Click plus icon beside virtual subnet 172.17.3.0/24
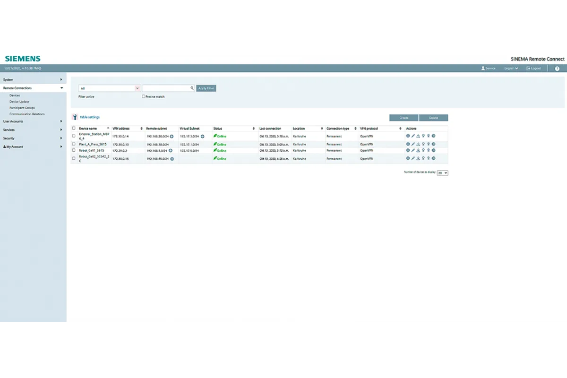The image size is (567, 378). click(x=202, y=136)
